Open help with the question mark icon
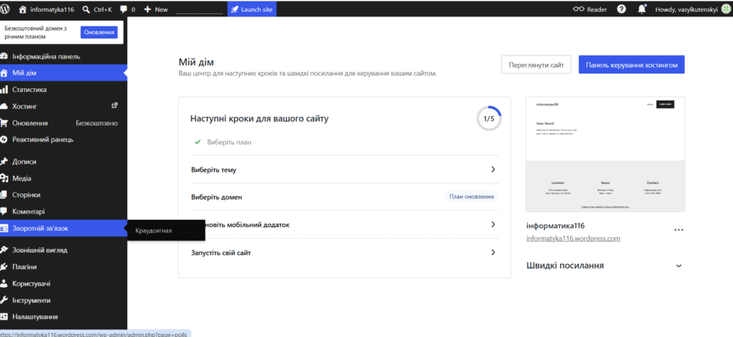 pyautogui.click(x=621, y=9)
